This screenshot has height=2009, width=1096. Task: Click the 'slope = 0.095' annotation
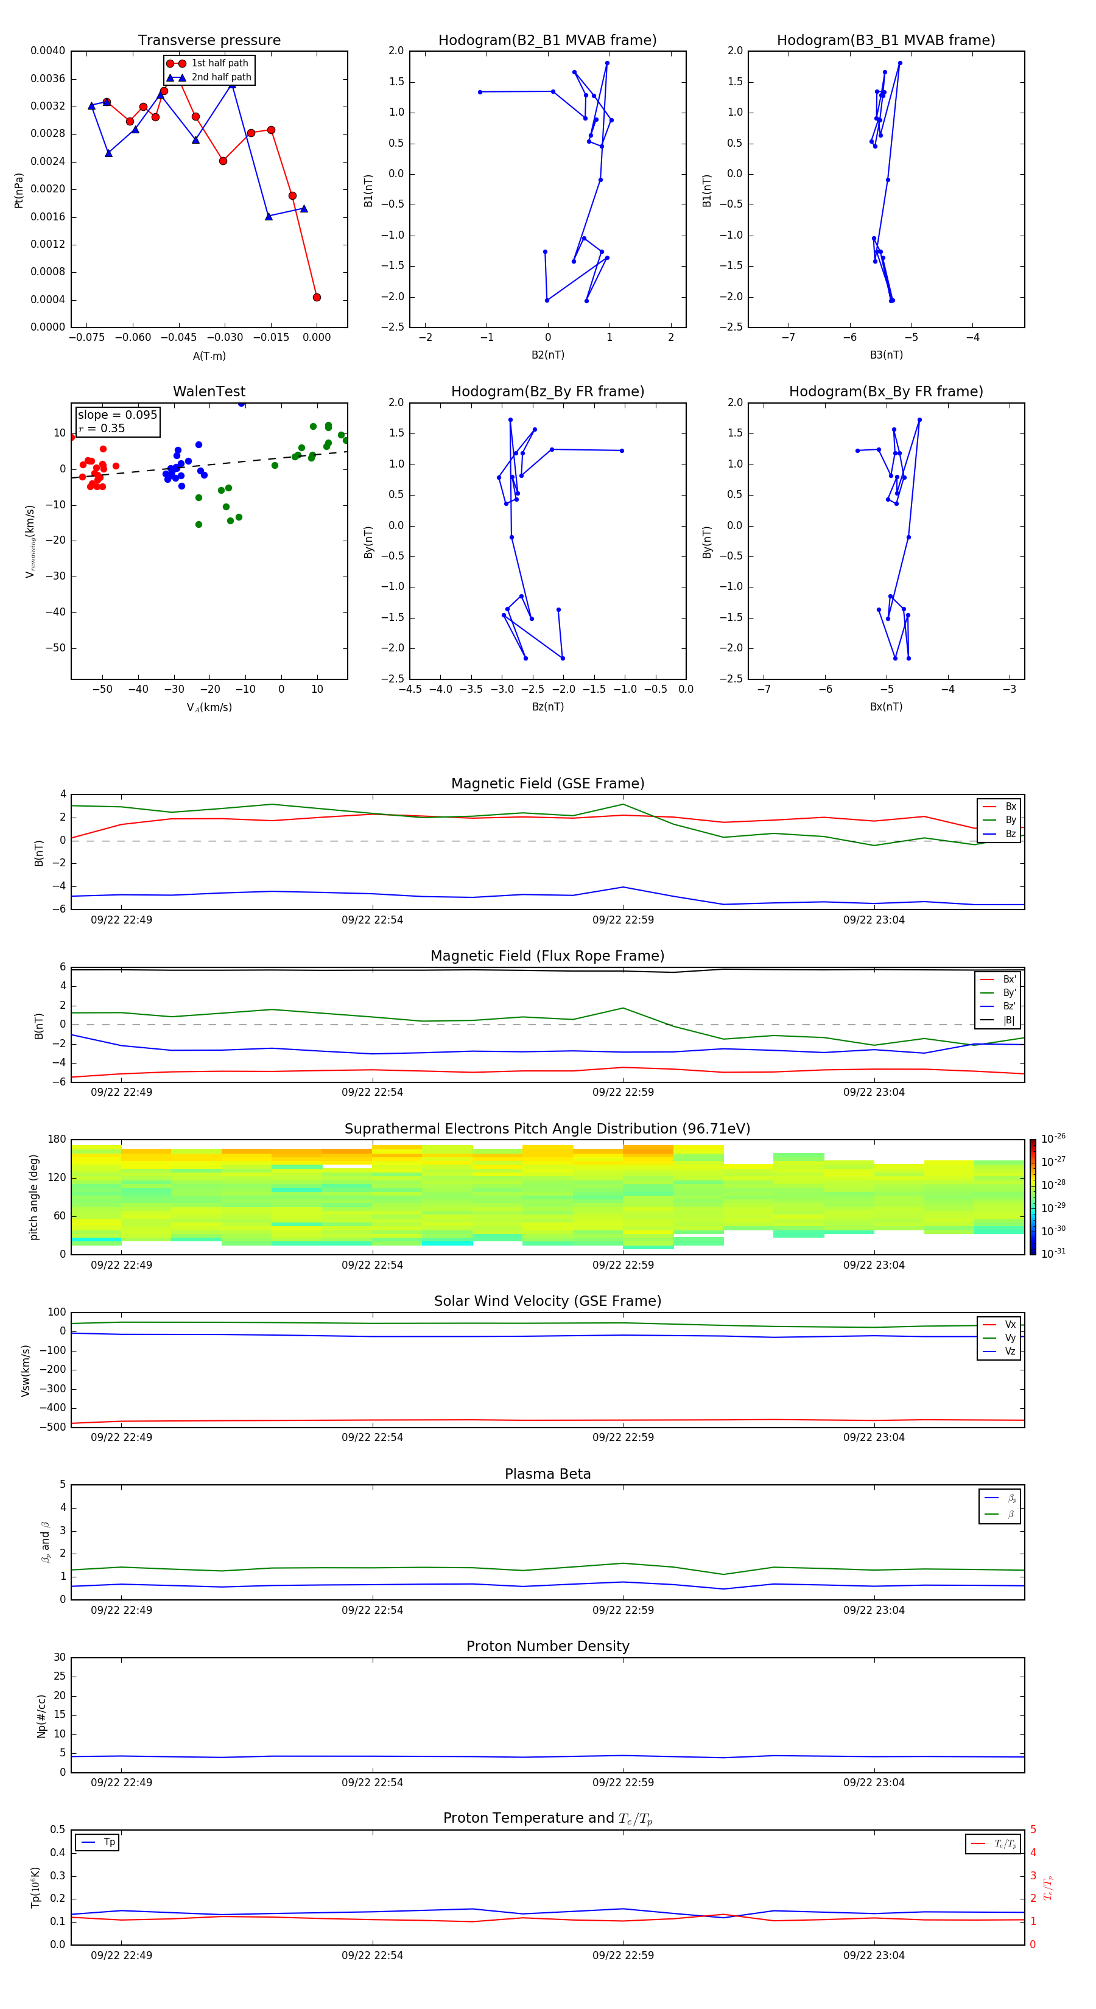[x=118, y=415]
